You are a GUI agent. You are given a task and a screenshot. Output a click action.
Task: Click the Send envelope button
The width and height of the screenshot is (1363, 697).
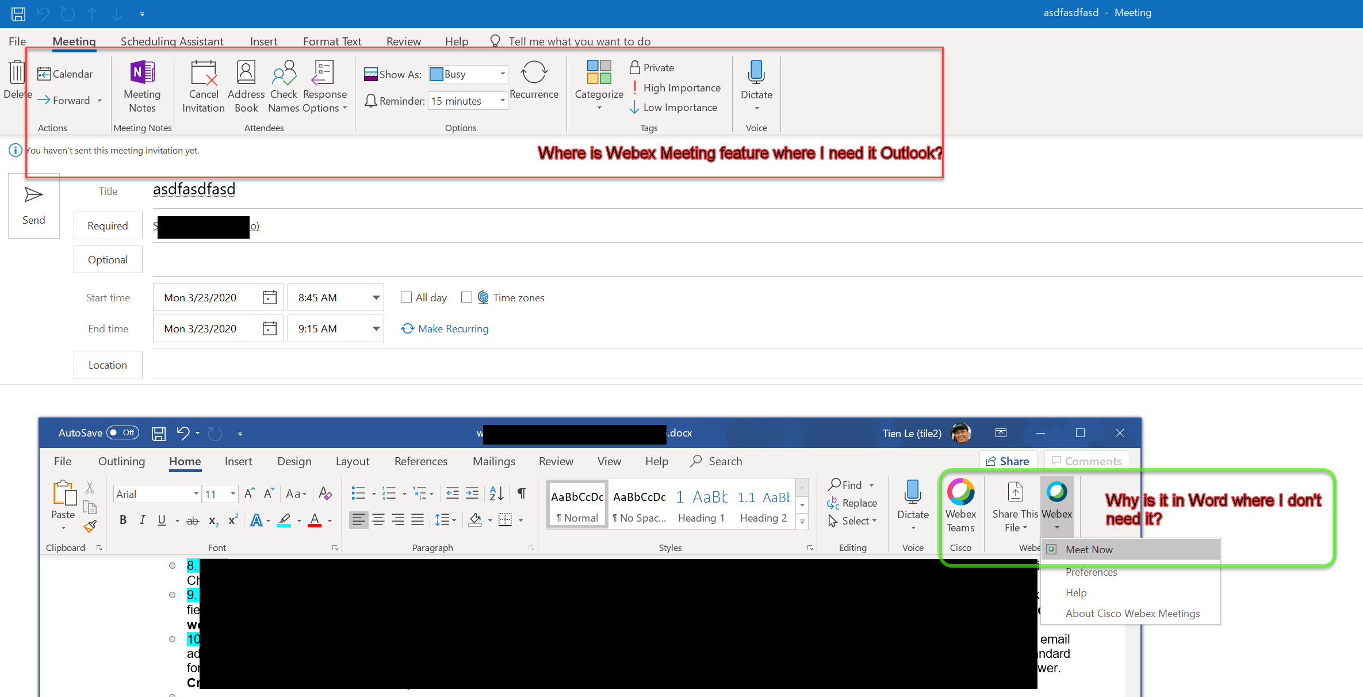(34, 206)
